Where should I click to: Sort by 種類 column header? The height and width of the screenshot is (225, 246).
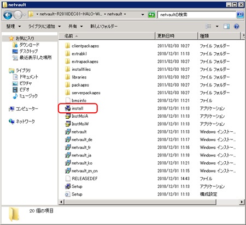(219, 36)
